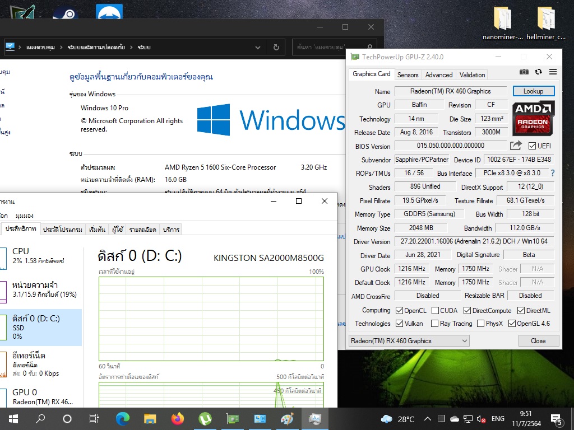Viewport: 574px width, 430px height.
Task: Click the BIOS export share icon
Action: [516, 146]
